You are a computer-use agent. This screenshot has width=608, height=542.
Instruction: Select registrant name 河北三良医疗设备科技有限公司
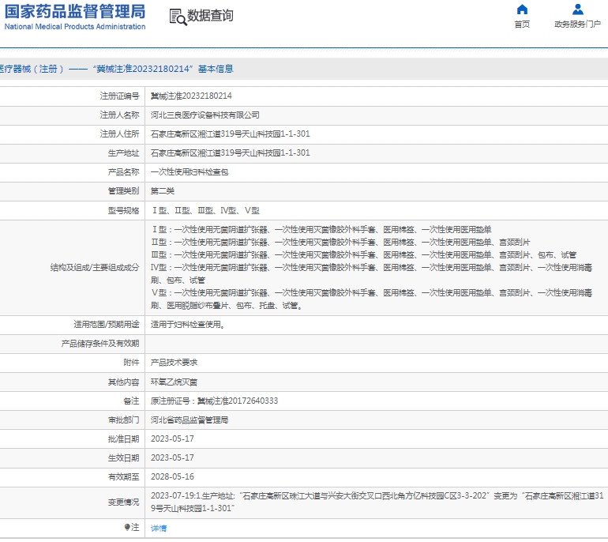205,115
